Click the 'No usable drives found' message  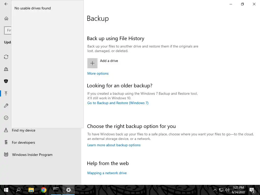[33, 8]
